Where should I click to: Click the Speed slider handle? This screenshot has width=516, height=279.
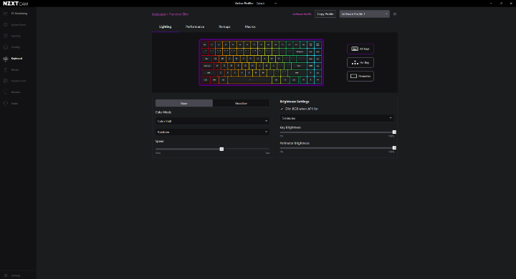221,149
